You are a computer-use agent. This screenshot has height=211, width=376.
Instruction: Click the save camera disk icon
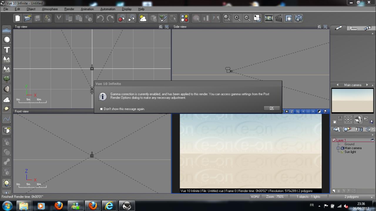pos(371,122)
